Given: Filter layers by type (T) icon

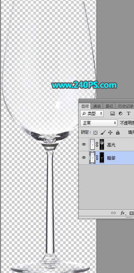Looking at the screenshot, I should tap(128, 113).
